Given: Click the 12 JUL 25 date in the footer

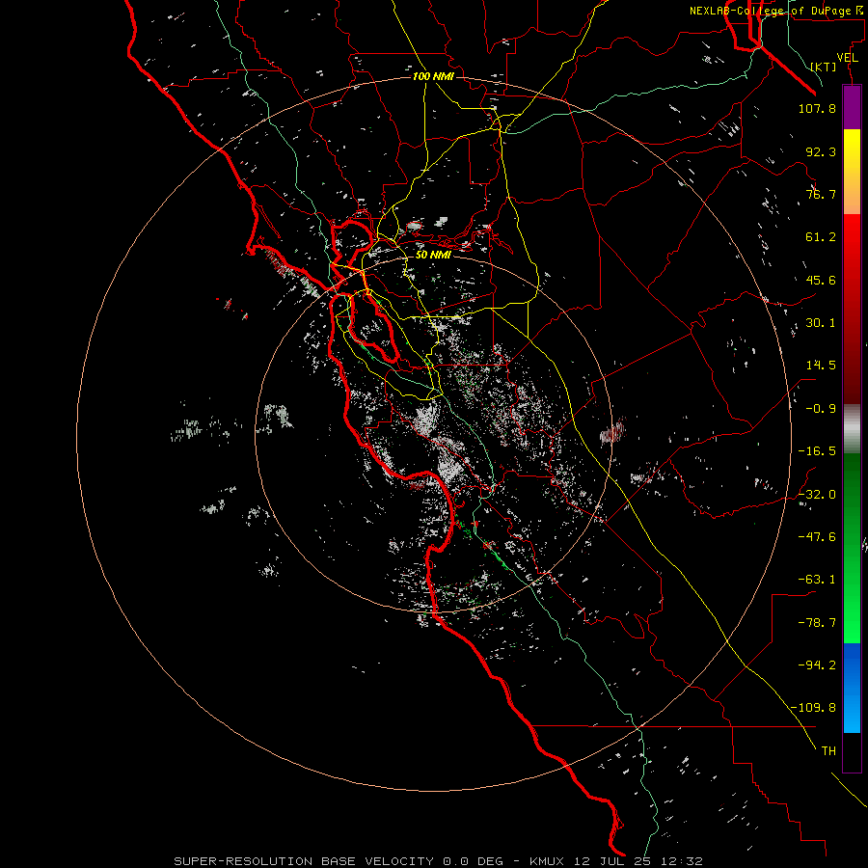Looking at the screenshot, I should [x=613, y=861].
